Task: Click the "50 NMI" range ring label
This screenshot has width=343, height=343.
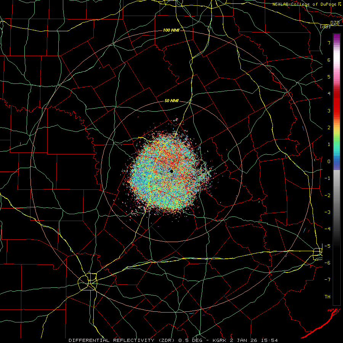Action: pyautogui.click(x=171, y=101)
